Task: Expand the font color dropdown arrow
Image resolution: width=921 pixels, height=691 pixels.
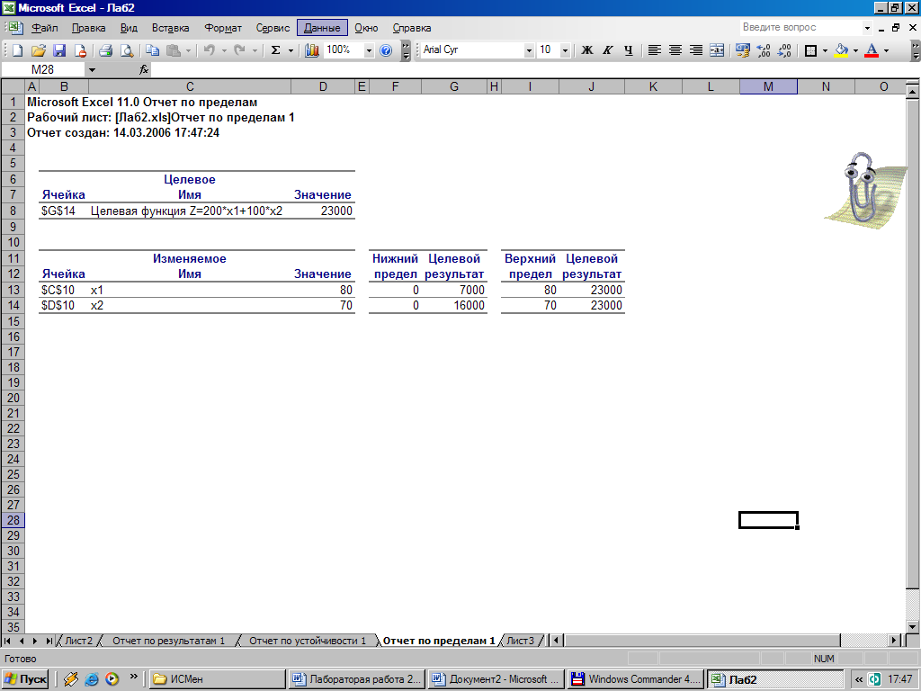Action: [x=886, y=50]
